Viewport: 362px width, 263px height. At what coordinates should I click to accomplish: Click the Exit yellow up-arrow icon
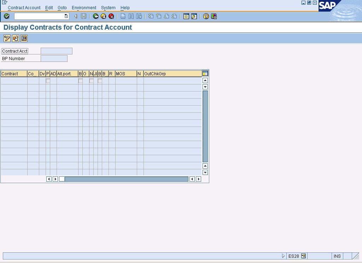[103, 16]
